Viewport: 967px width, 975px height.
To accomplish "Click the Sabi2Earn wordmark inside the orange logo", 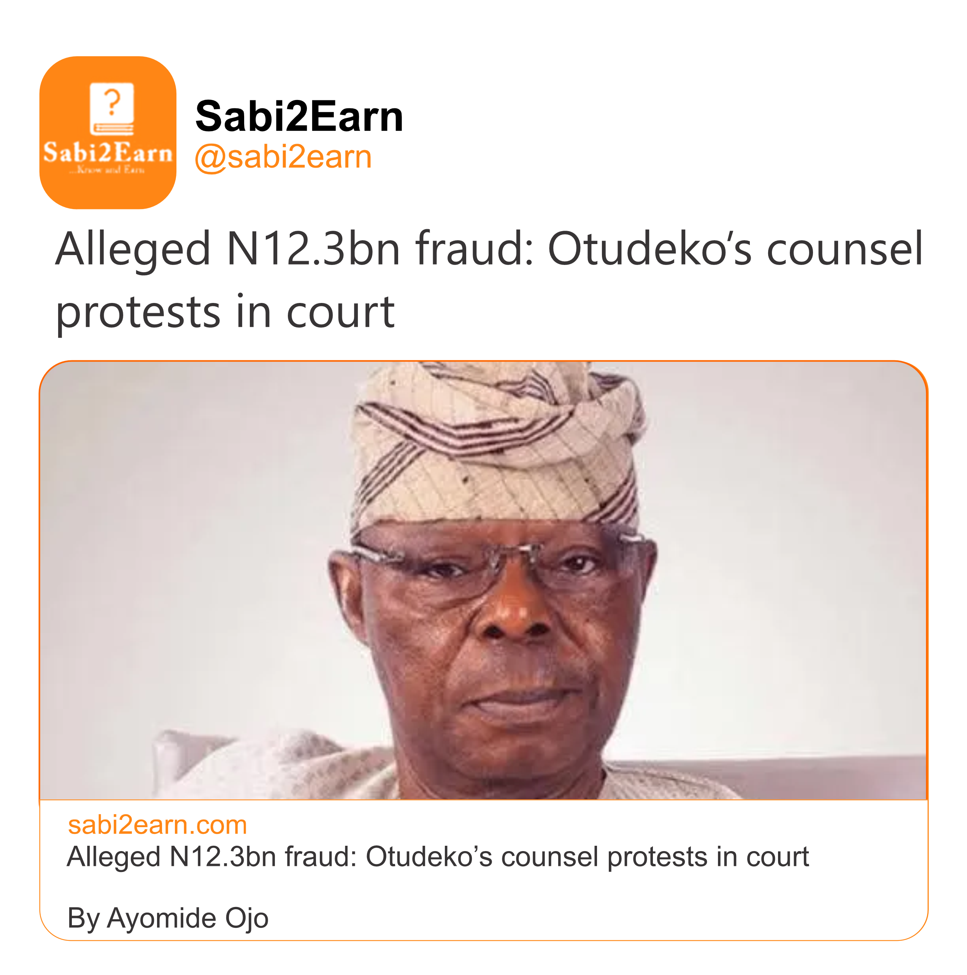I will (108, 152).
